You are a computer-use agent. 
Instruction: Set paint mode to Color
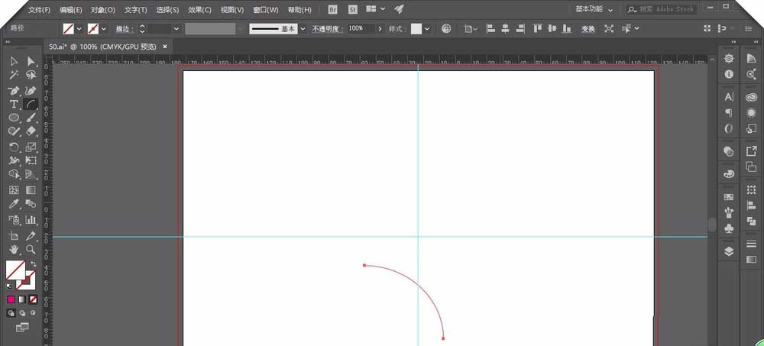[x=11, y=299]
